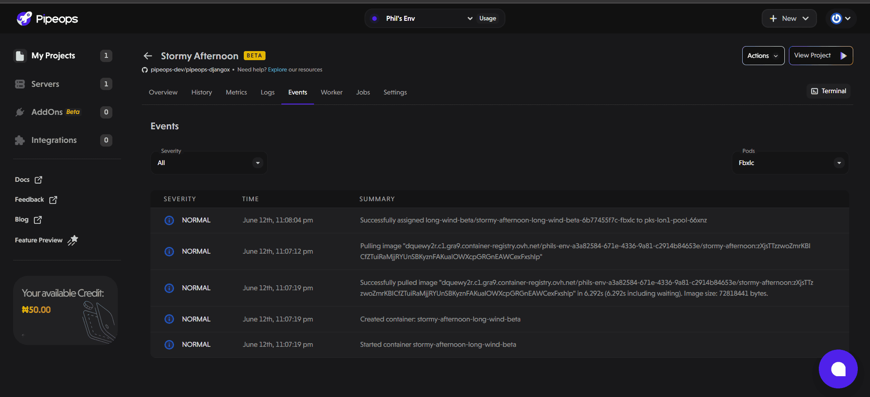Open Servers in sidebar
Image resolution: width=870 pixels, height=397 pixels.
[x=63, y=84]
